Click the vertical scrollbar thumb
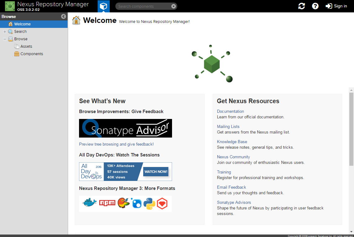 pos(351,129)
